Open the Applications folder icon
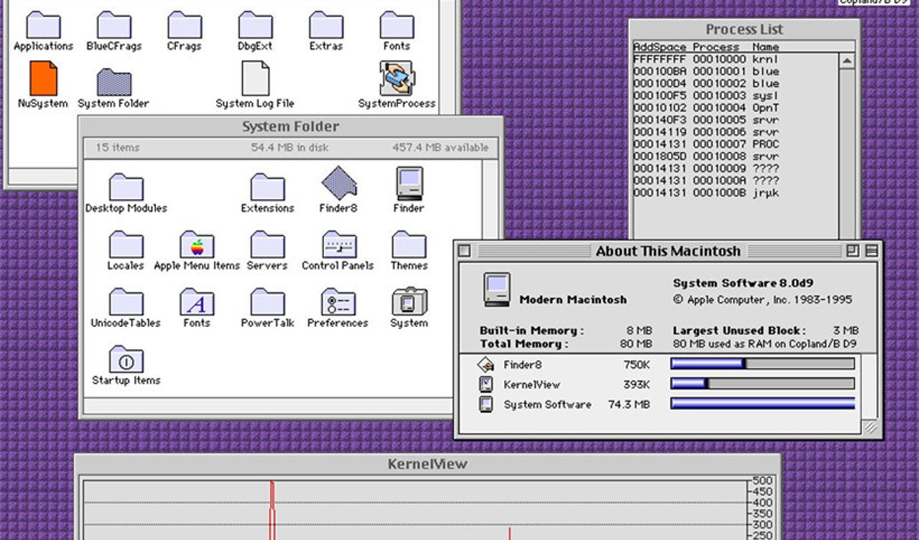Image resolution: width=919 pixels, height=540 pixels. pyautogui.click(x=43, y=24)
